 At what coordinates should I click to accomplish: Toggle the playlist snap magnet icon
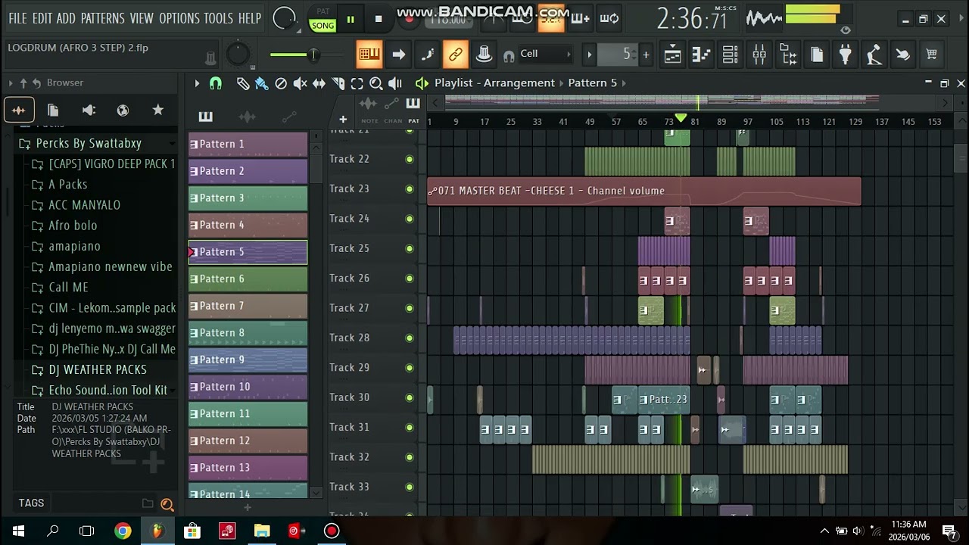point(216,83)
